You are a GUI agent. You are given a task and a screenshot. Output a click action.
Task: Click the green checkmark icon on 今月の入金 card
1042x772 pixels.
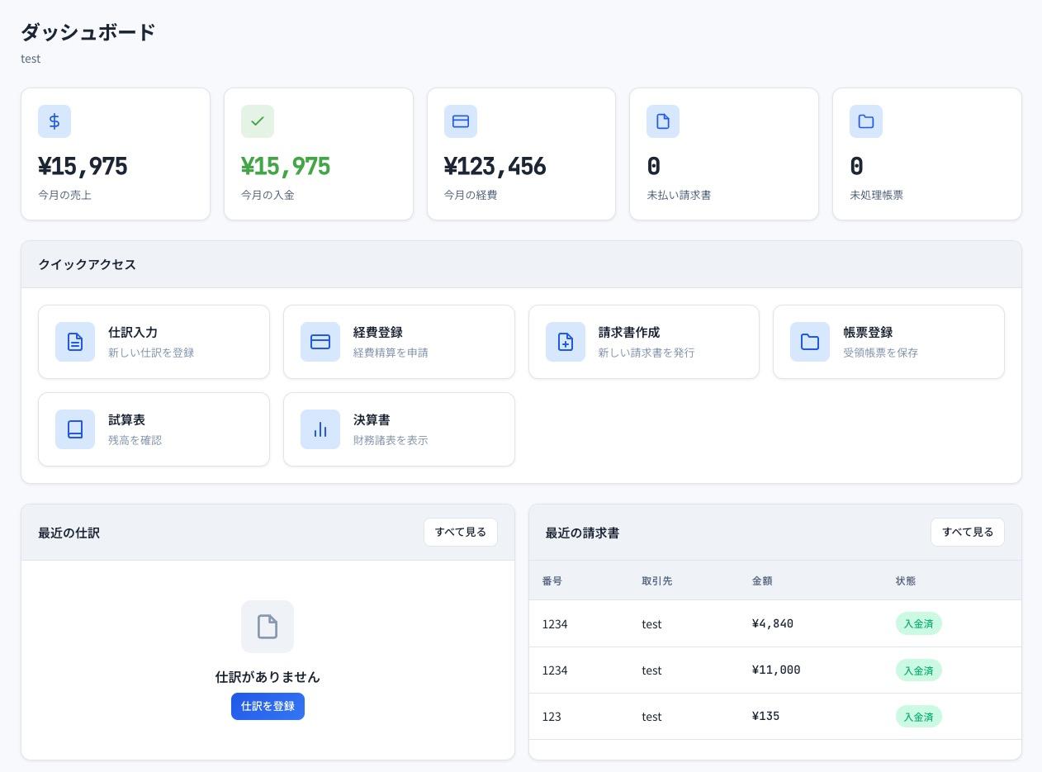[x=258, y=121]
